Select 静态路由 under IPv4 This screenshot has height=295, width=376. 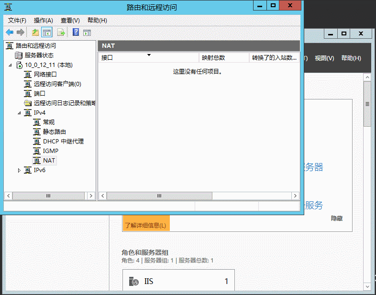point(55,132)
